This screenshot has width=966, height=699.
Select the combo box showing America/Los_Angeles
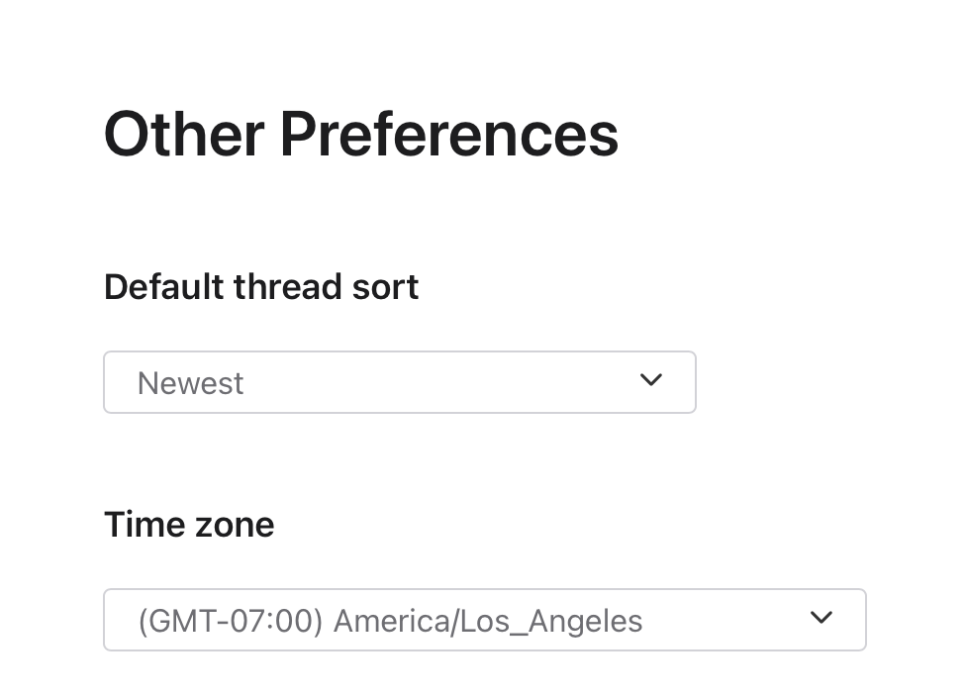coord(484,620)
